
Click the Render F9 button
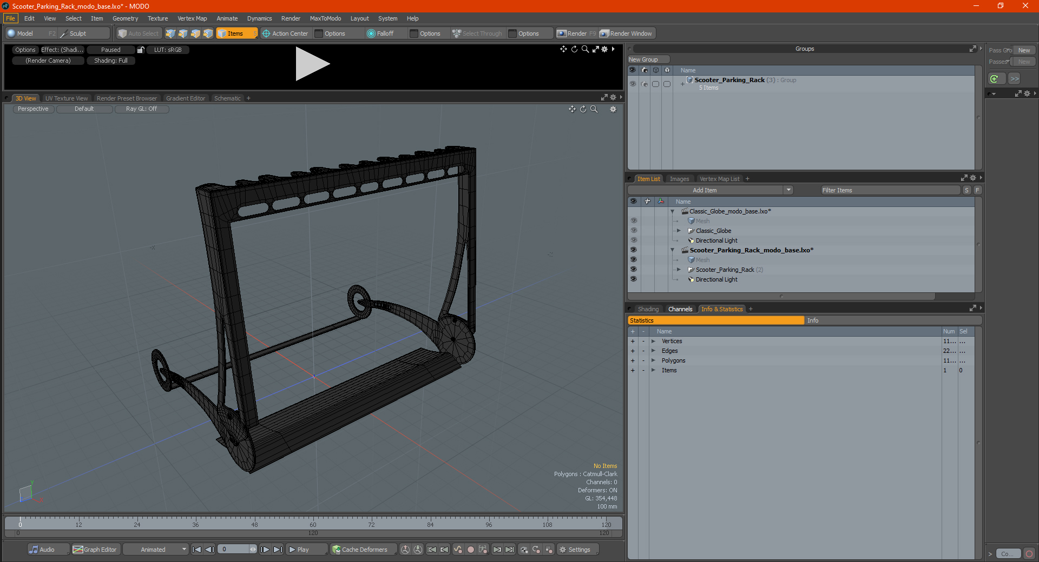[x=576, y=34]
